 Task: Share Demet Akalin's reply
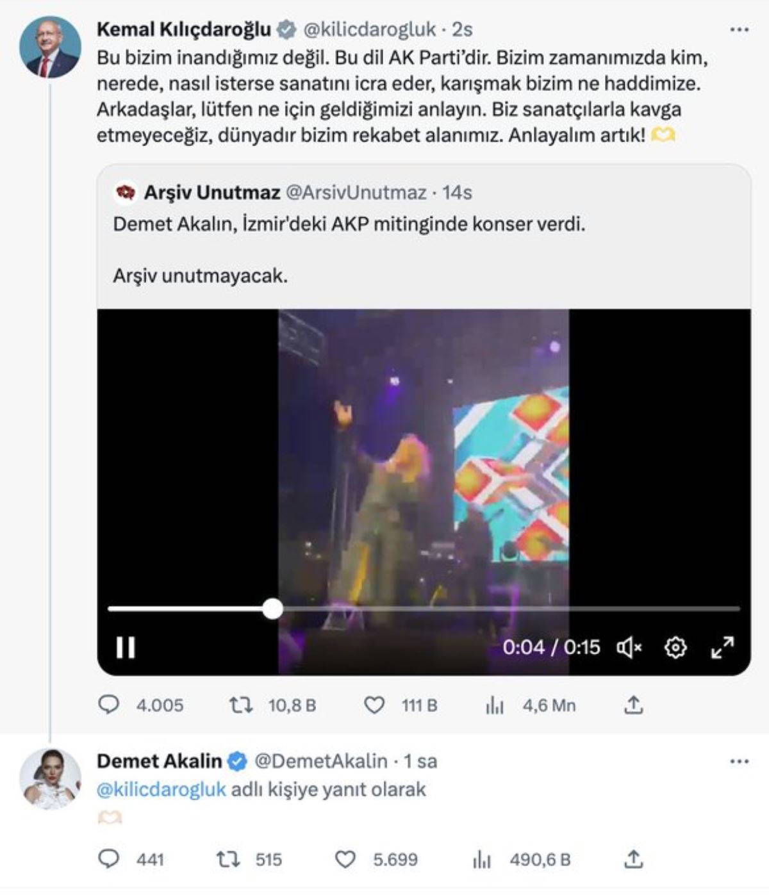click(633, 859)
